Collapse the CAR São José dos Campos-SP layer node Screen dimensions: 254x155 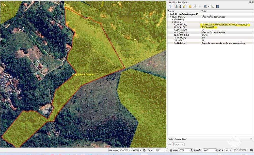coord(169,14)
